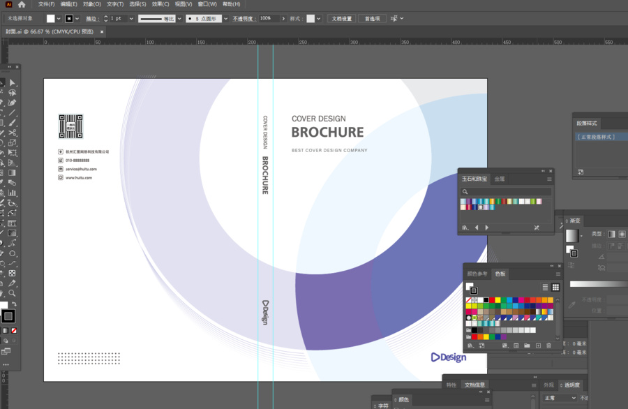
Task: Create new color group folder icon
Action: (x=527, y=345)
